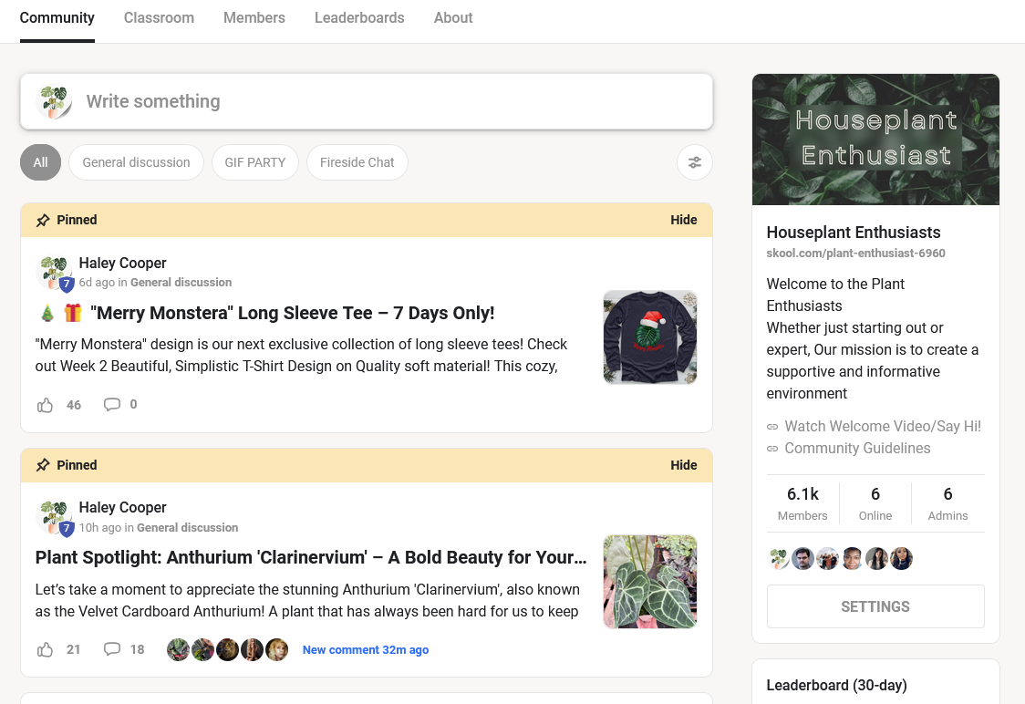This screenshot has height=704, width=1025.
Task: Open the Anthurium plant photo thumbnail
Action: pos(650,582)
